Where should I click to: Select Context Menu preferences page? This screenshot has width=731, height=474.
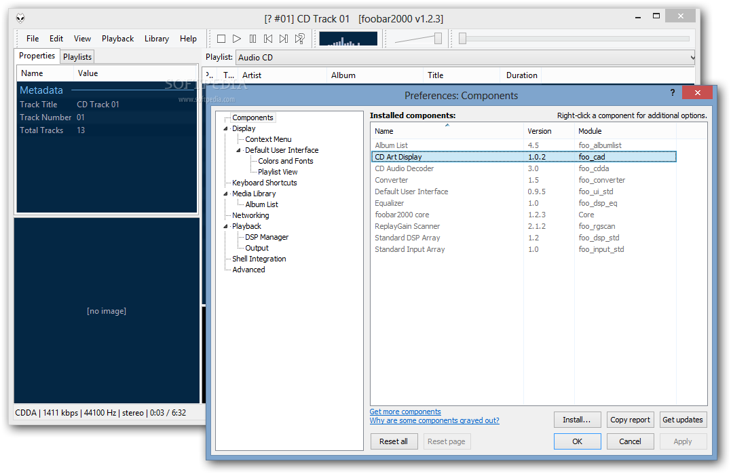pyautogui.click(x=268, y=139)
